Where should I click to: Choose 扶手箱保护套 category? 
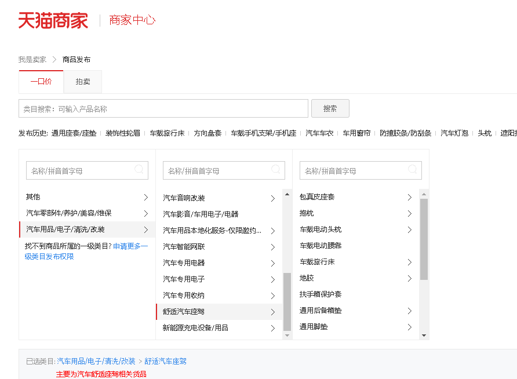[356, 294]
